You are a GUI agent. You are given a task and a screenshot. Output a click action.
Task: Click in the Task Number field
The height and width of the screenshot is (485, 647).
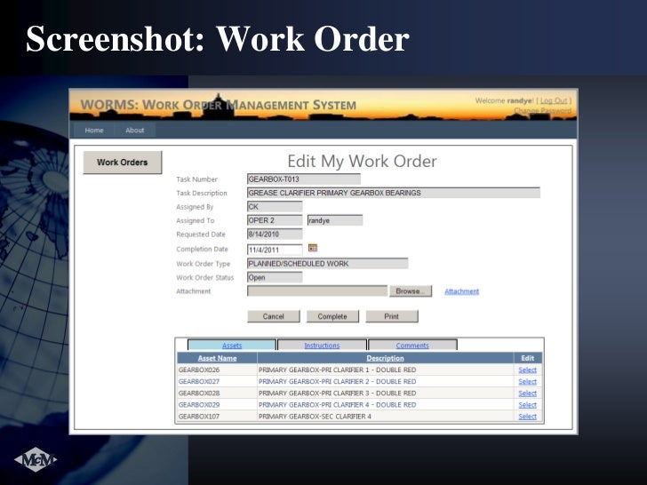point(304,179)
